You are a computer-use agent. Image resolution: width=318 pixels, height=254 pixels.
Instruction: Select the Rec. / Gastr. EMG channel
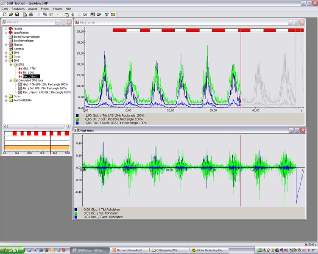pyautogui.click(x=31, y=76)
